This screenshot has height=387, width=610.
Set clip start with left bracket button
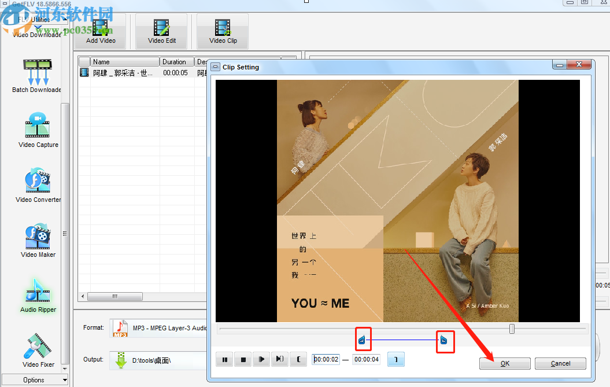pyautogui.click(x=298, y=359)
